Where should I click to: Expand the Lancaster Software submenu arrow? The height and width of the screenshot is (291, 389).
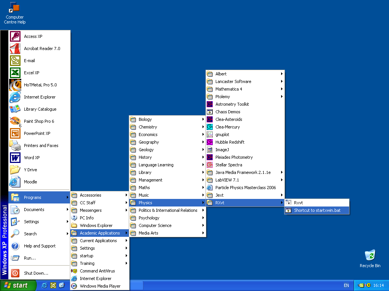[x=281, y=81]
